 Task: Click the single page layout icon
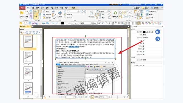pyautogui.click(x=121, y=12)
